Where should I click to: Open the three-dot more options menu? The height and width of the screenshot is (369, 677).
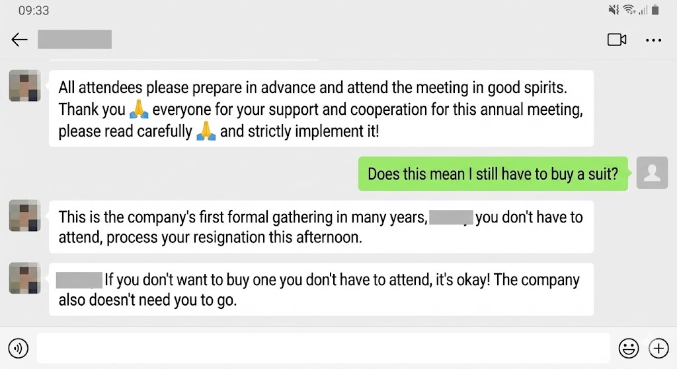pyautogui.click(x=653, y=40)
